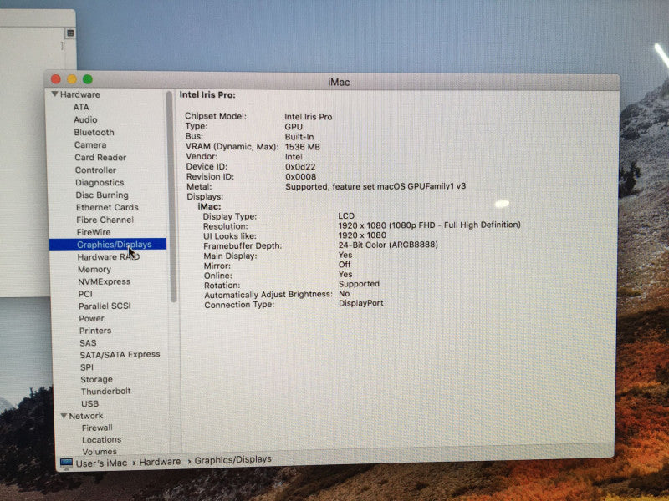Select Memory in the sidebar

pos(94,269)
